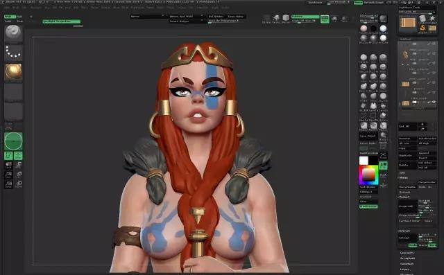Click the SwitchColor button
444x275 pixels.
point(368,187)
